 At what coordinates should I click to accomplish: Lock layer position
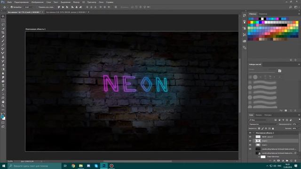[x=266, y=128]
